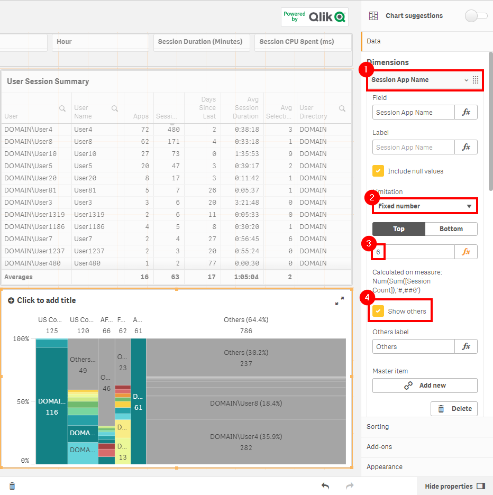
Task: Uncheck Include null values checkbox
Action: click(x=378, y=171)
